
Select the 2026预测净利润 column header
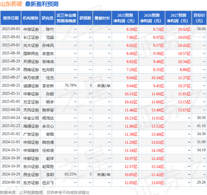pos(152,18)
